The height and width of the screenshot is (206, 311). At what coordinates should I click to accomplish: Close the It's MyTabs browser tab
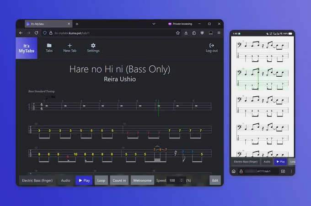coord(69,24)
